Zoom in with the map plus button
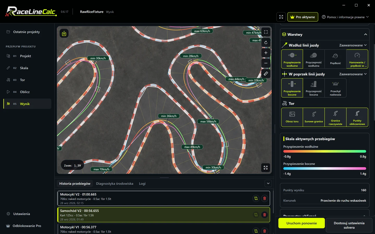Viewport: 375px width, 234px height. tap(266, 53)
